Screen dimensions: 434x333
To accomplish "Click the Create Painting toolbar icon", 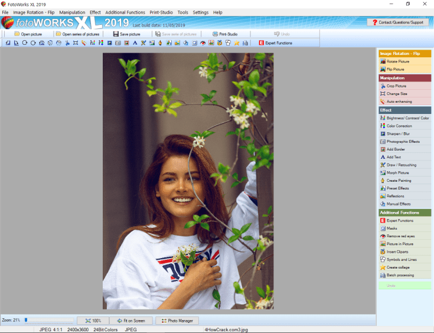I will (x=160, y=43).
